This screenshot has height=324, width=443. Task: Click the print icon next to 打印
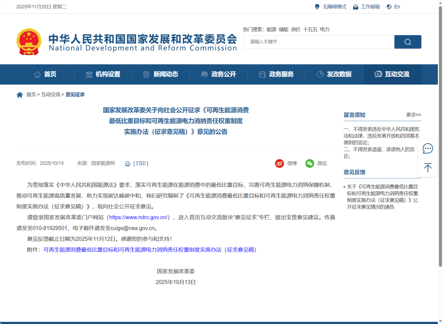(127, 163)
